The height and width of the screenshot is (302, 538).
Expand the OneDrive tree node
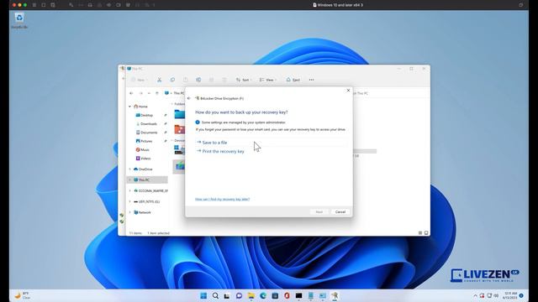pos(129,169)
